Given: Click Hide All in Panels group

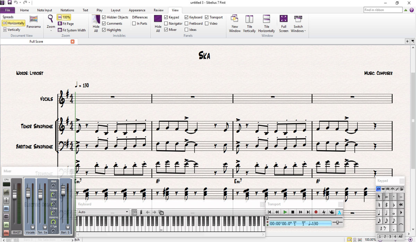Looking at the screenshot, I should (158, 24).
